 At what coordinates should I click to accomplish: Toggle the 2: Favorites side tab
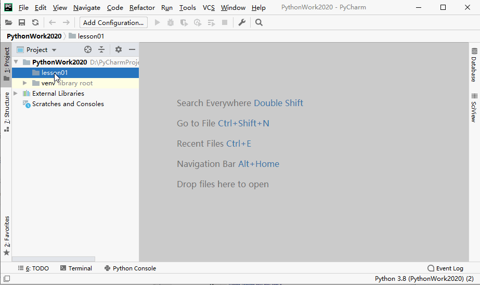(6, 236)
